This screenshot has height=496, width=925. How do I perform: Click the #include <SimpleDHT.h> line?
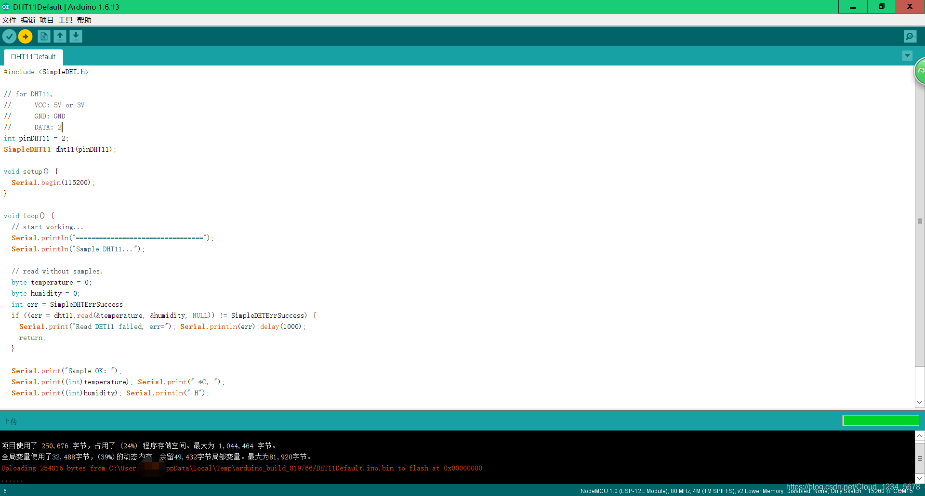coord(46,72)
